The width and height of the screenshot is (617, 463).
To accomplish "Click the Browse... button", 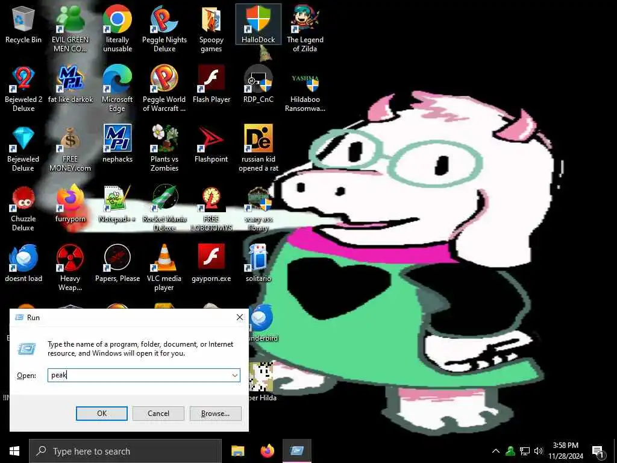I will (215, 414).
